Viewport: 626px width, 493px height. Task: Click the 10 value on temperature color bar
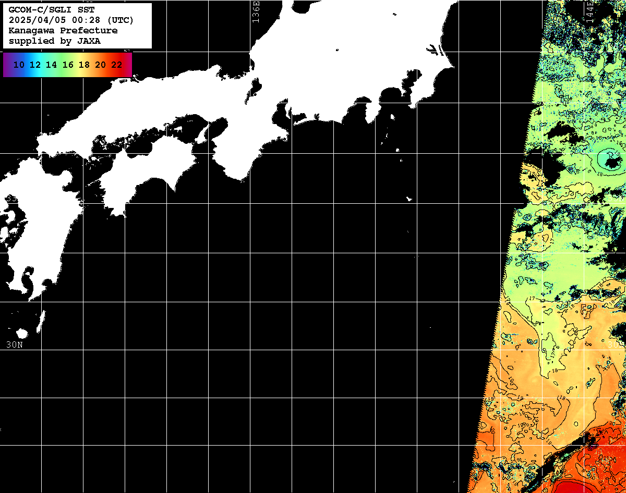tap(19, 65)
